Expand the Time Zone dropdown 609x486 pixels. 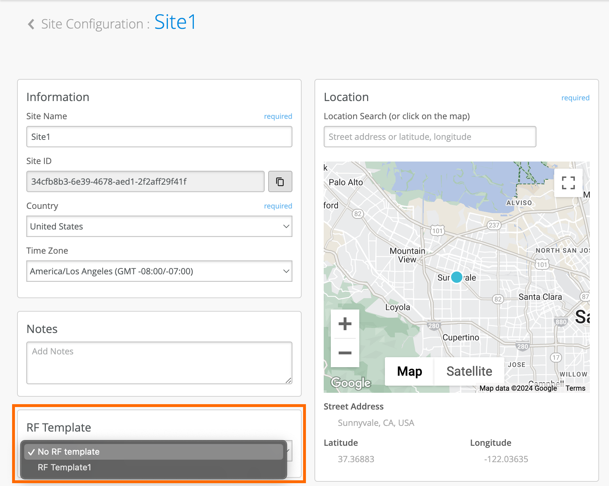click(x=159, y=271)
